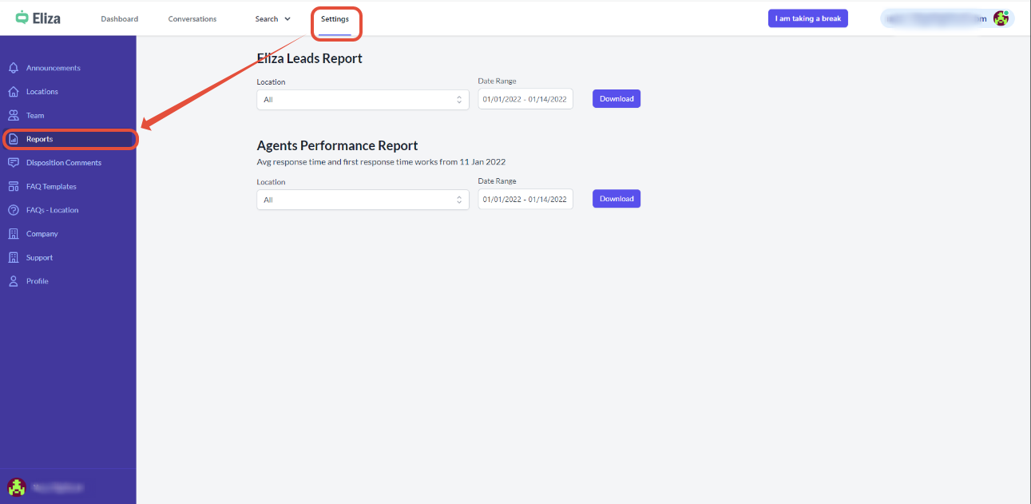Click the FAQ Templates icon
The image size is (1031, 504).
click(13, 187)
